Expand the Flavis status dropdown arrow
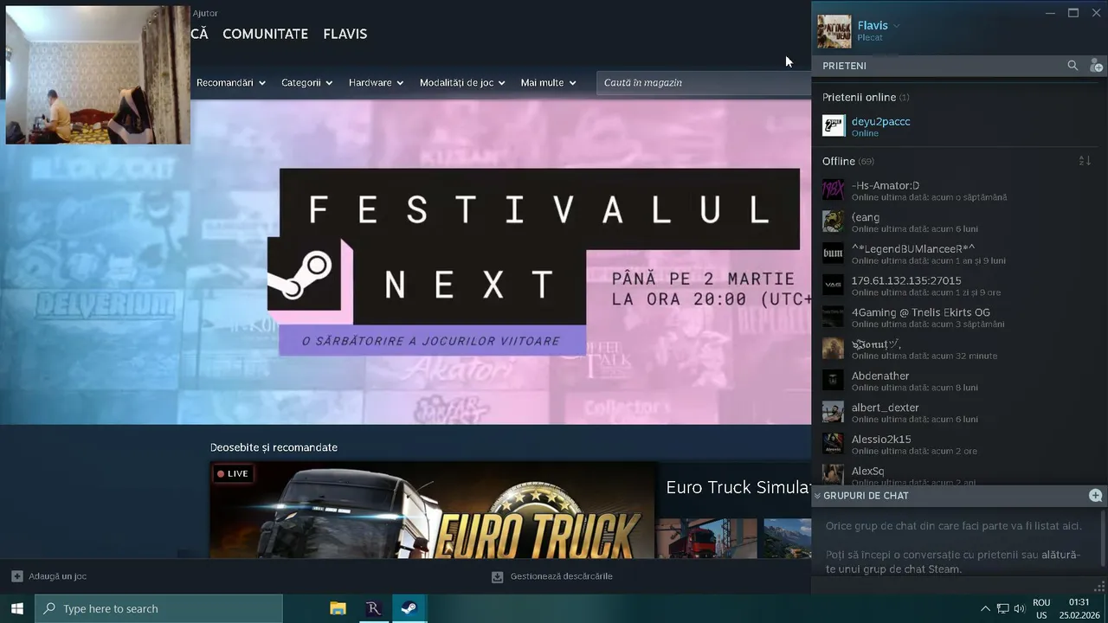The image size is (1108, 623). (x=897, y=26)
